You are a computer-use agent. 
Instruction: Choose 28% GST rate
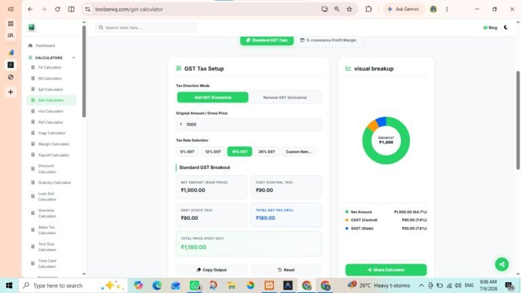pyautogui.click(x=267, y=151)
